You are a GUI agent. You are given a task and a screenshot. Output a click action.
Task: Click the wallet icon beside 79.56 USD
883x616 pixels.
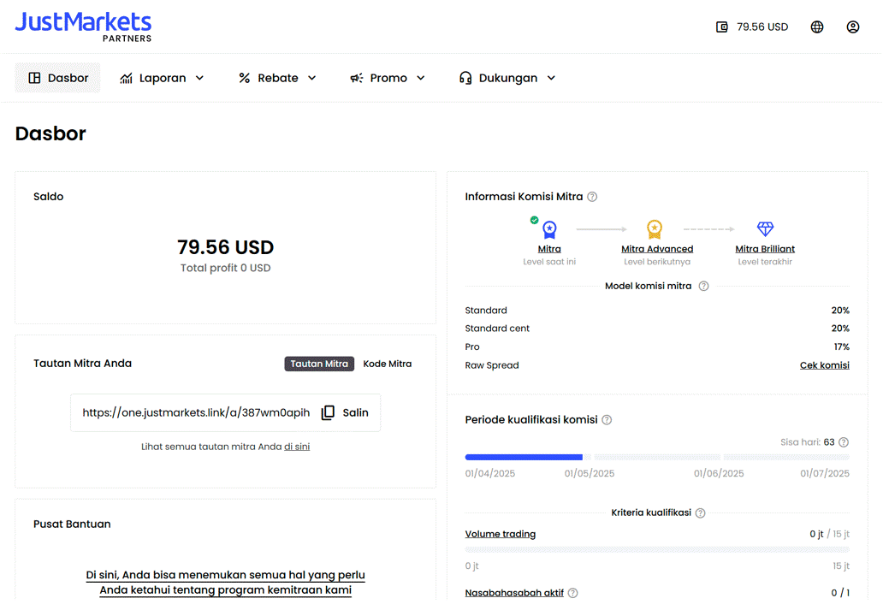click(721, 27)
